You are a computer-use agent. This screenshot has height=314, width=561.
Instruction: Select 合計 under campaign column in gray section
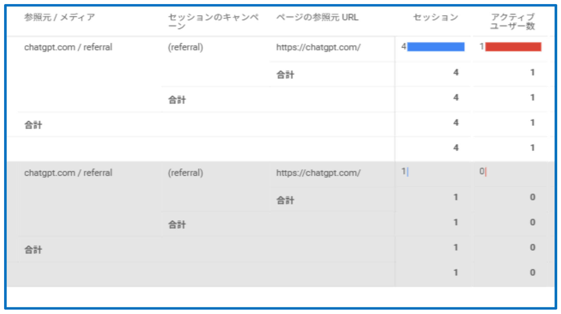(x=177, y=225)
